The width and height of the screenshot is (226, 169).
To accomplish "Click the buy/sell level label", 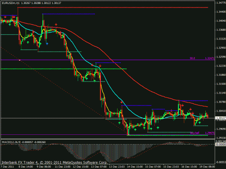I will (195, 133).
